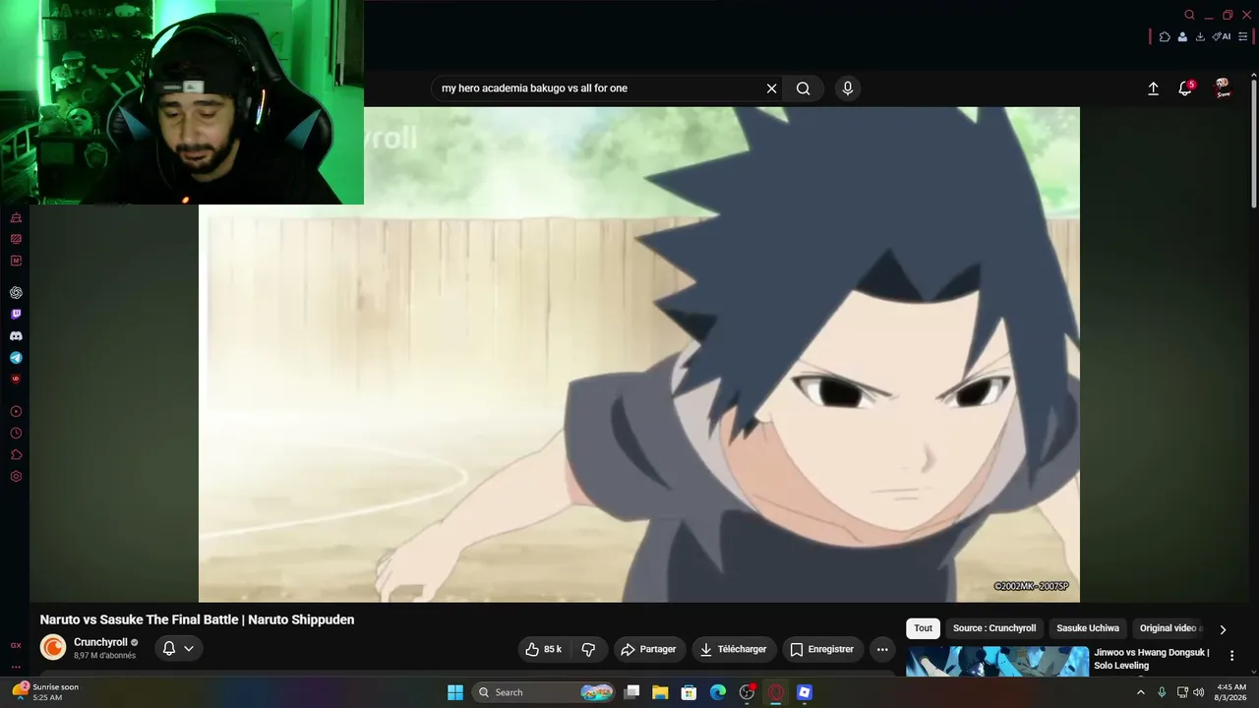1259x708 pixels.
Task: Expand the subscription notification bell dropdown
Action: (179, 648)
